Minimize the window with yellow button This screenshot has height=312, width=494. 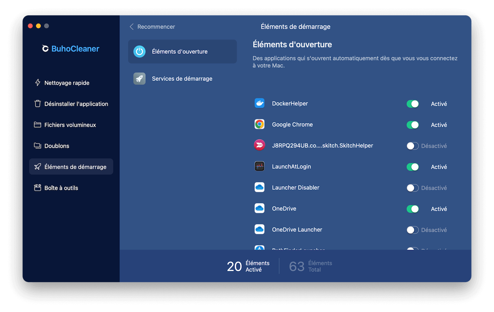(x=38, y=26)
